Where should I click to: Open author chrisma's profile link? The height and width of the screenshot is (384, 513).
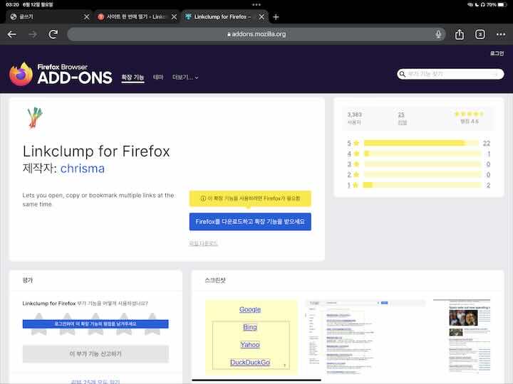pyautogui.click(x=83, y=169)
